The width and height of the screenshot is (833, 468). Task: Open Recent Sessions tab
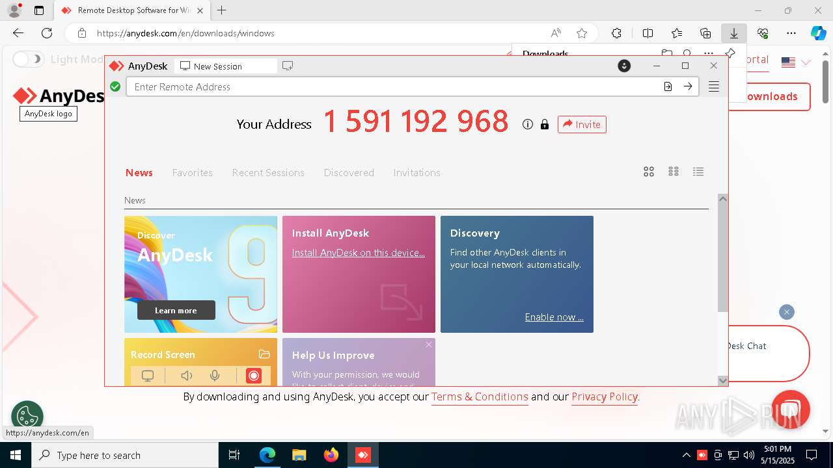tap(268, 172)
